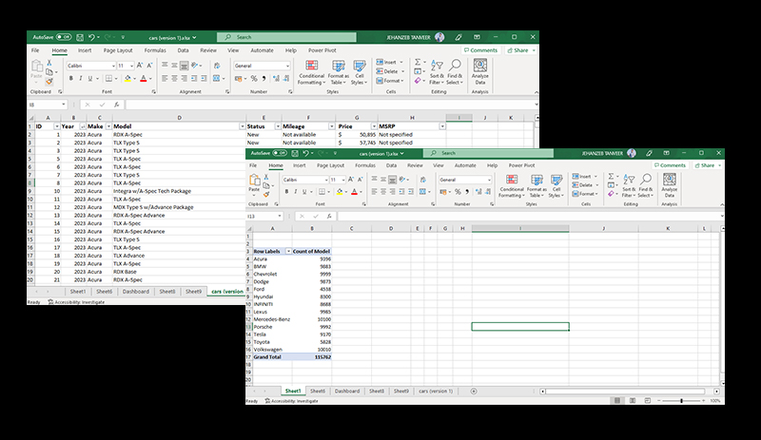Click Percent Style icon in back window
Image resolution: width=761 pixels, height=440 pixels.
coord(254,78)
